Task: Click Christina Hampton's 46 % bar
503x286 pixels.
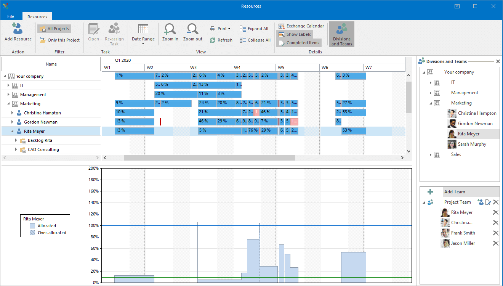Action: click(x=269, y=112)
